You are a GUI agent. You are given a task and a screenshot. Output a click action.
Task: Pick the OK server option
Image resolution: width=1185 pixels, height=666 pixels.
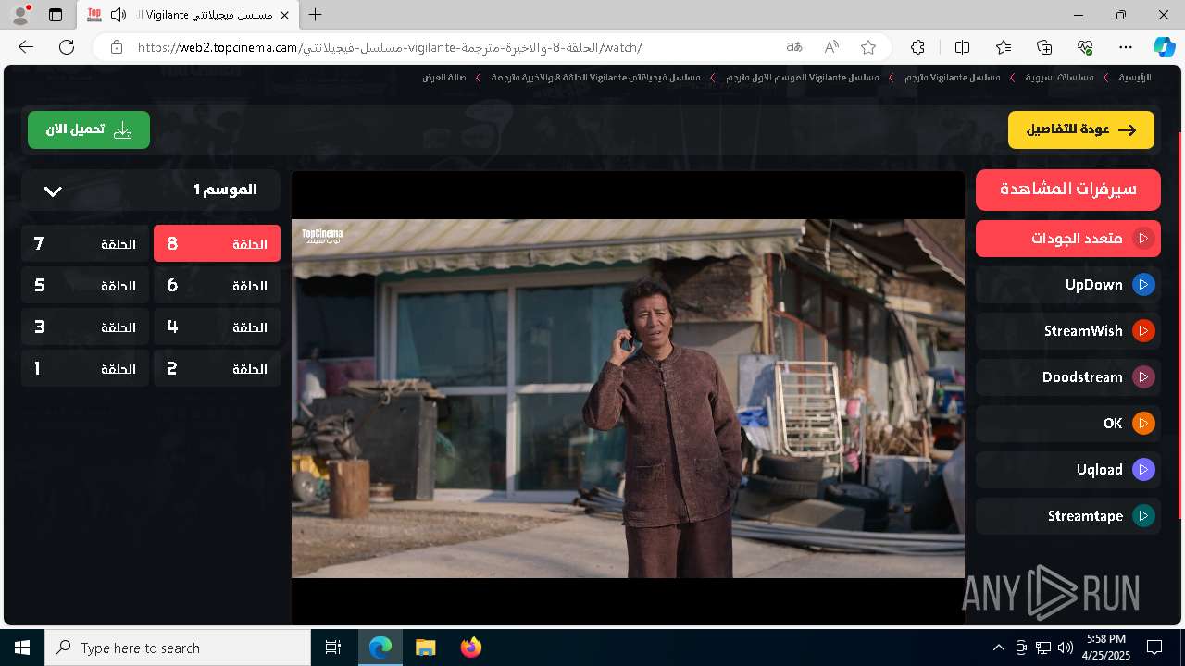coord(1068,424)
